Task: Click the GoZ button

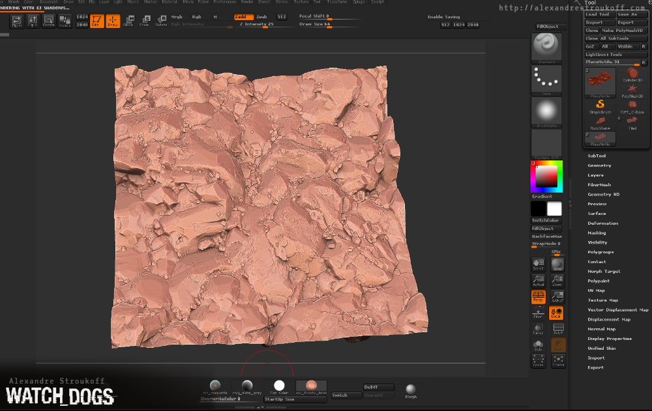Action: 591,46
